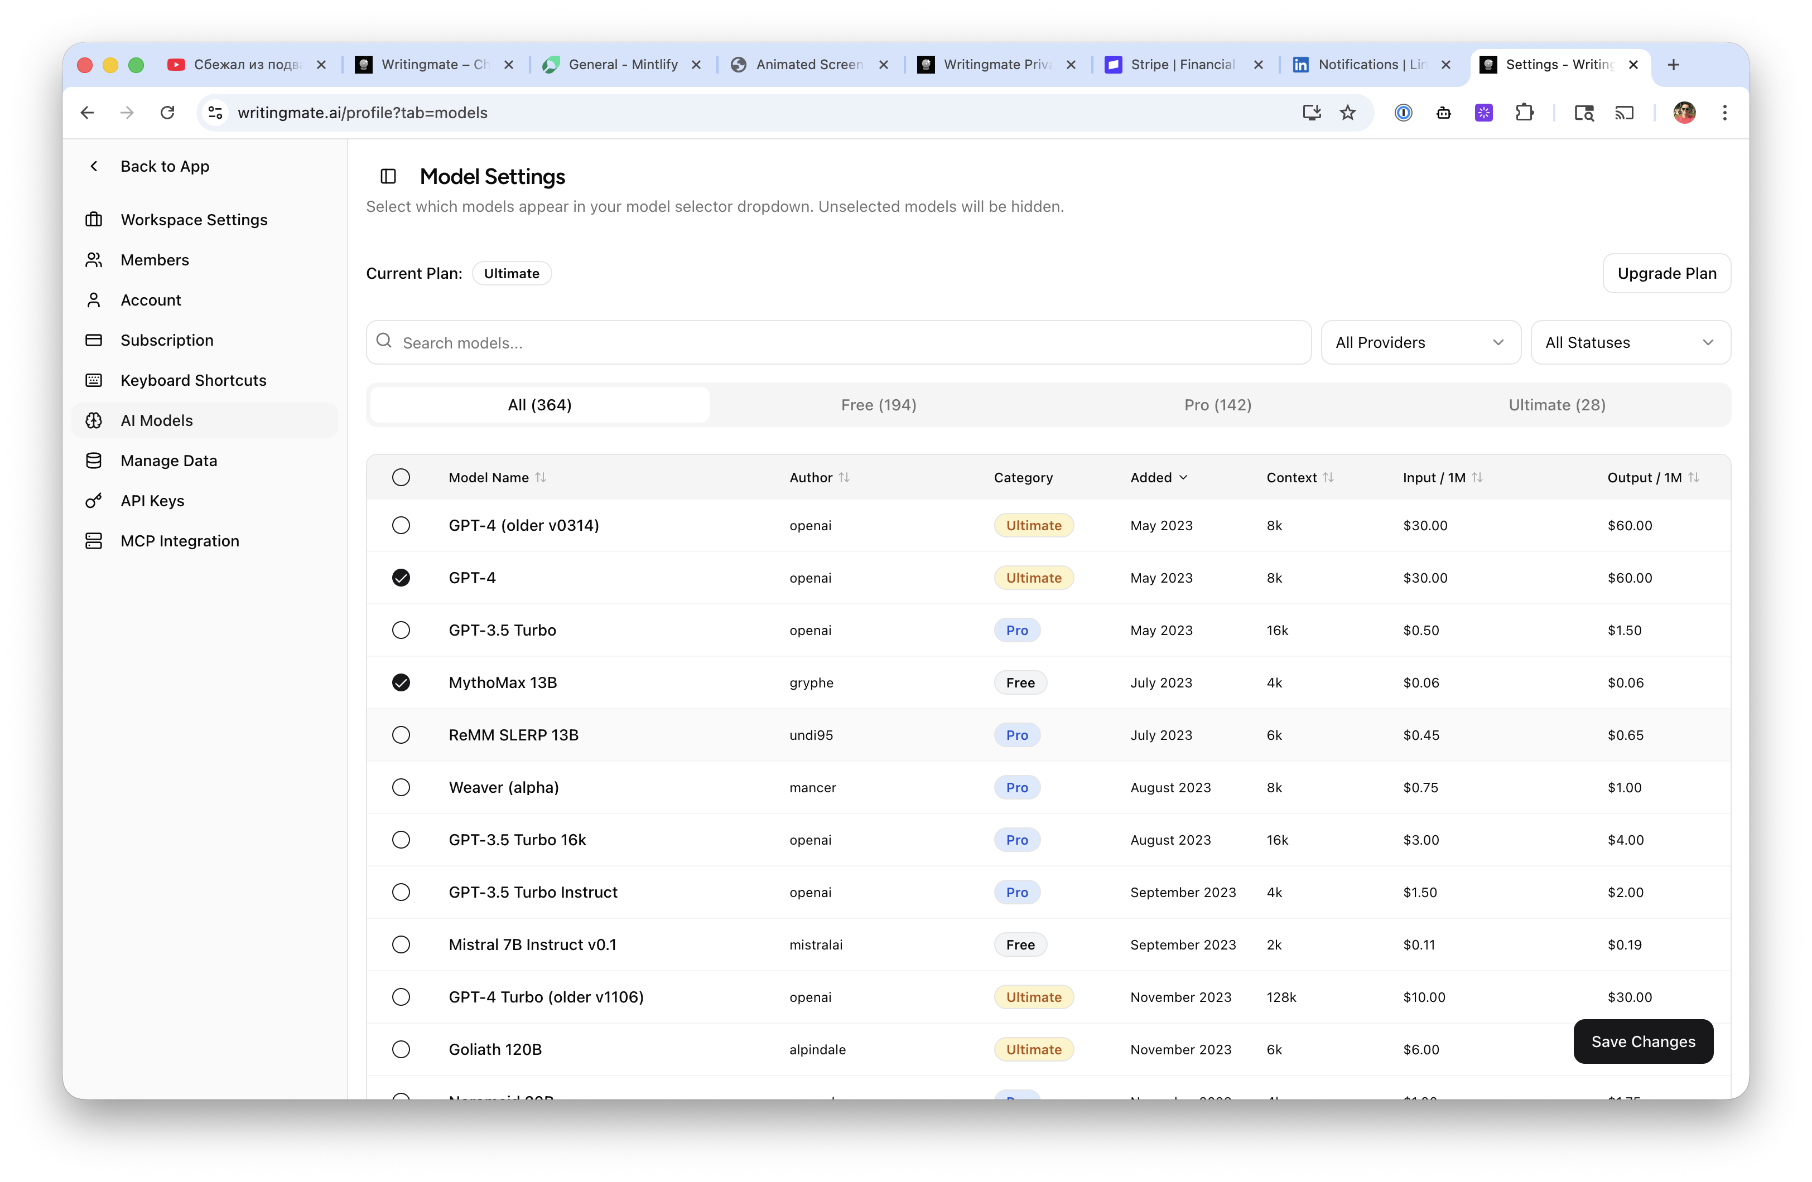Expand the All Statuses dropdown

click(x=1630, y=342)
